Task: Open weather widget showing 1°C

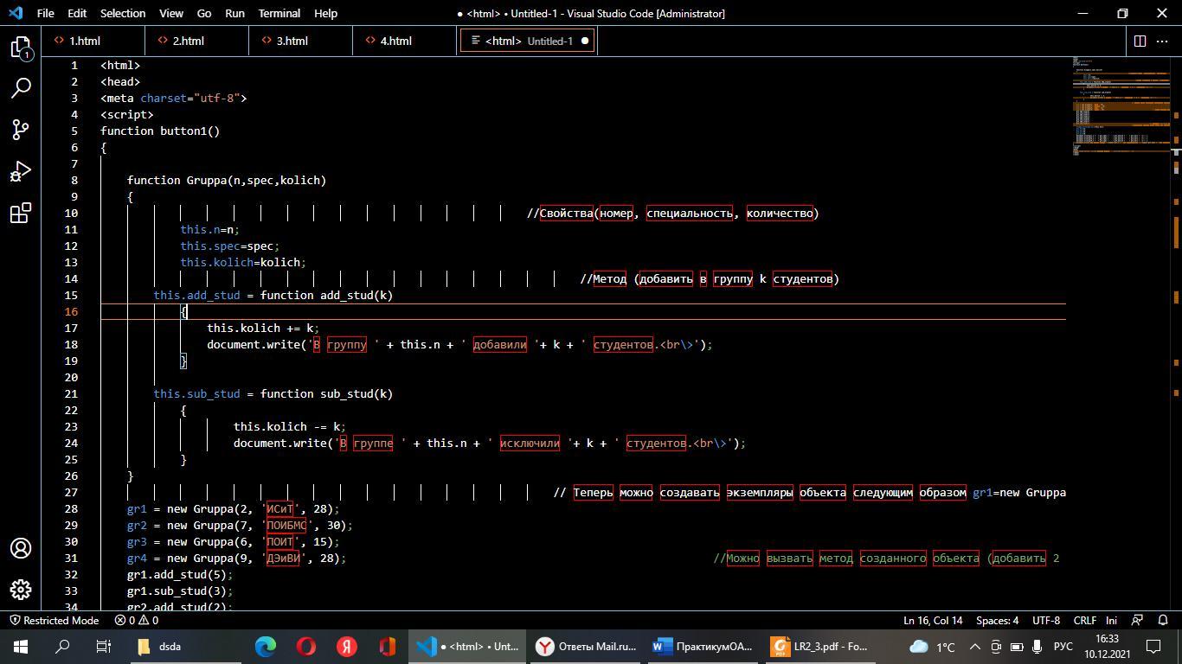Action: pos(933,647)
